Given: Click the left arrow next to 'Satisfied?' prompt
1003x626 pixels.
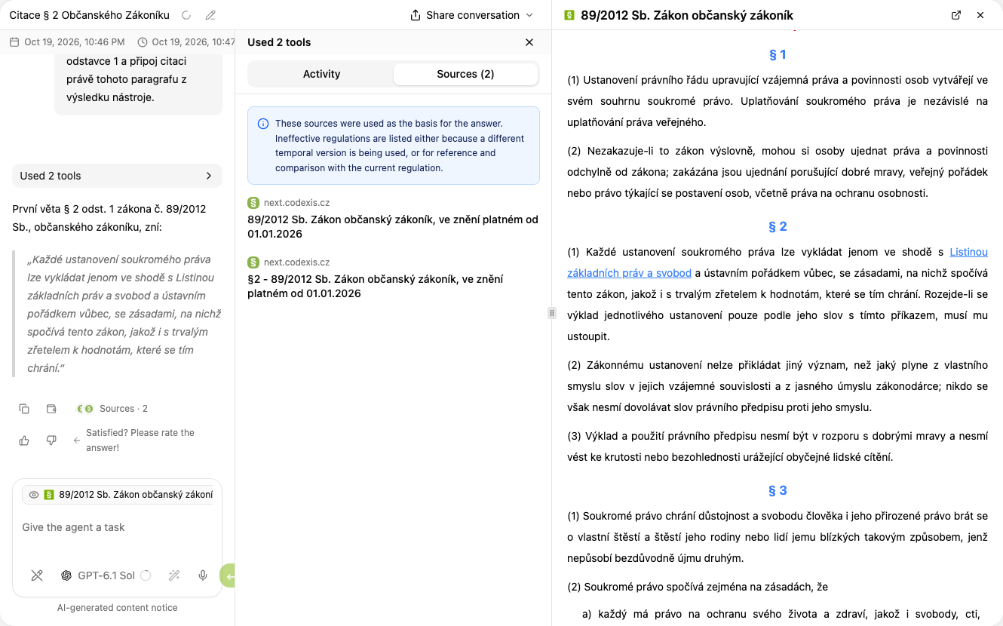Looking at the screenshot, I should coord(76,440).
